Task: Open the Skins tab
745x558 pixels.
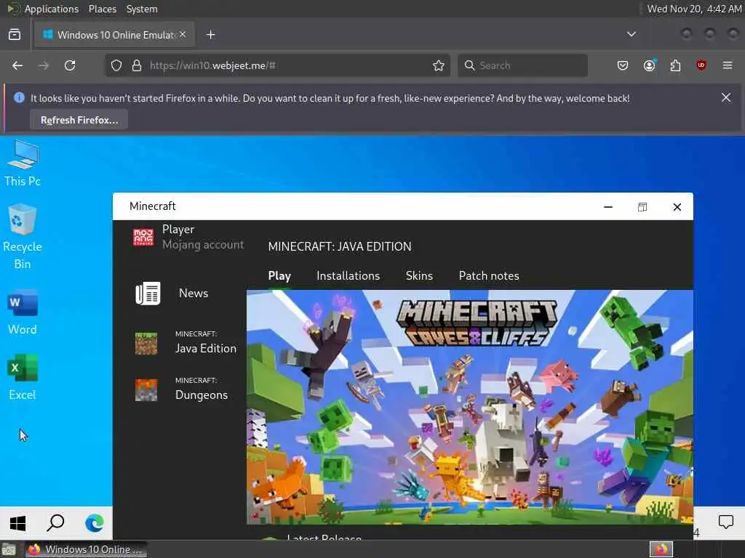Action: point(419,275)
